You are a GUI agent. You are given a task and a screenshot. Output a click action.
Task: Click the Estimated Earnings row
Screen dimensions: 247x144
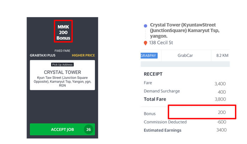(184, 130)
